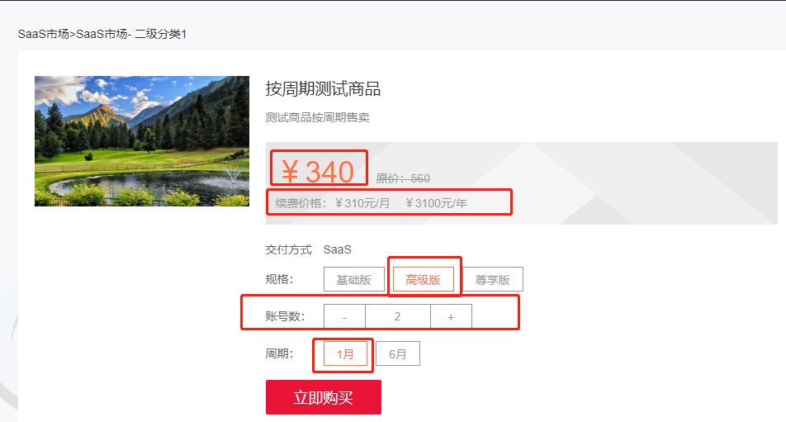The width and height of the screenshot is (786, 422).
Task: Decrease account count with minus button
Action: [344, 317]
